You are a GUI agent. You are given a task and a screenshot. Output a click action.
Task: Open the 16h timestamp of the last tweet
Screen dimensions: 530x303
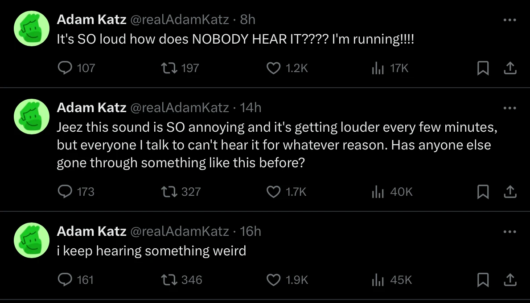pyautogui.click(x=251, y=231)
